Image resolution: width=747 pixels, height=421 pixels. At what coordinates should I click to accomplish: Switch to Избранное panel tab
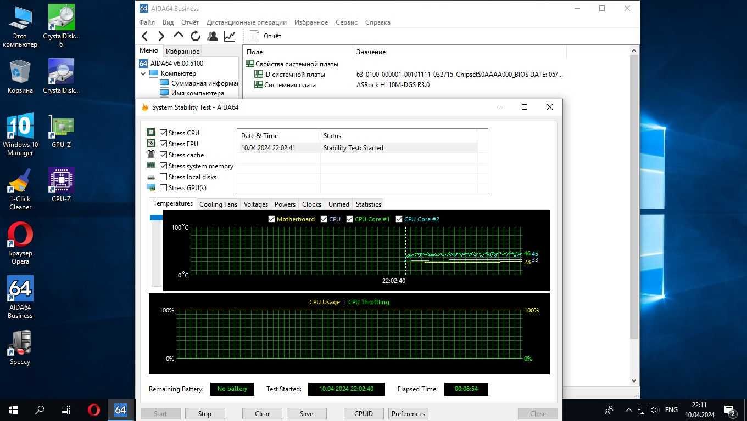pos(183,51)
